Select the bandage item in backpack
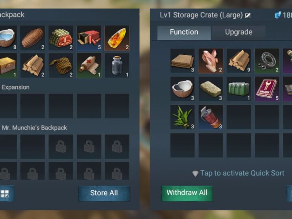Image resolution: width=292 pixels, height=219 pixels. (89, 66)
